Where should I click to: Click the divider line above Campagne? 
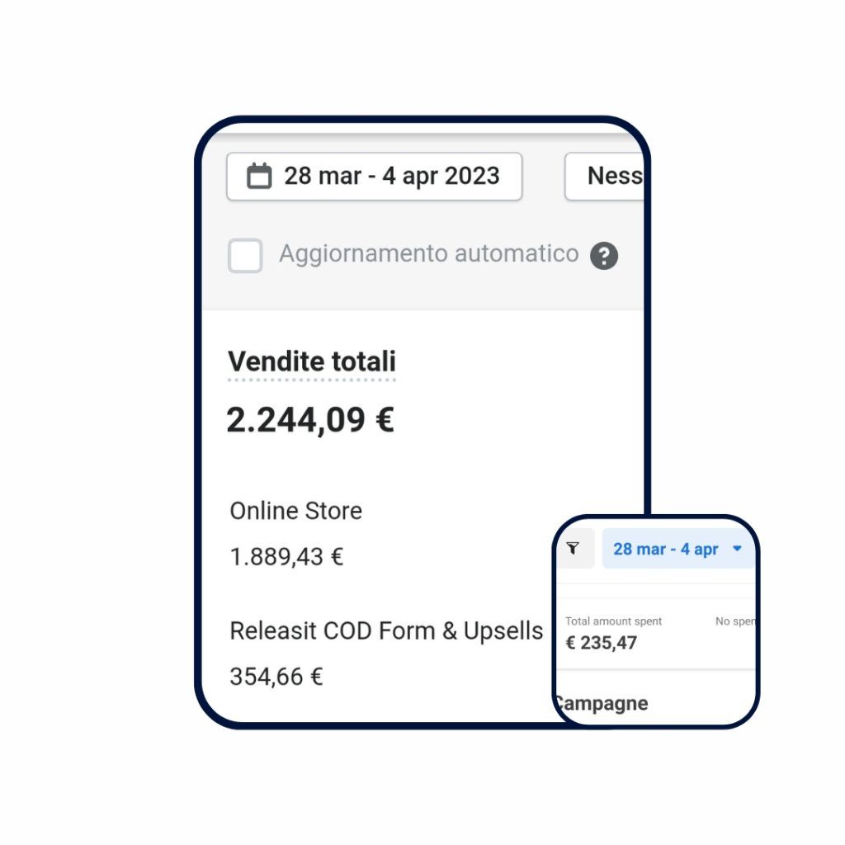[x=656, y=668]
